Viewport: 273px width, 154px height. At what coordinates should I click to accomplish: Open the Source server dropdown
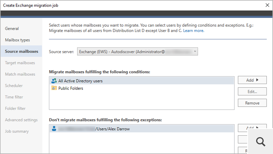tap(138, 51)
